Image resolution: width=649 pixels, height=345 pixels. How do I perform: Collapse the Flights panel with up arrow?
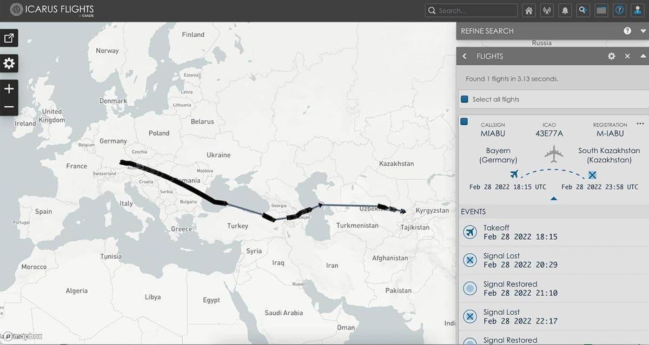[x=643, y=56]
